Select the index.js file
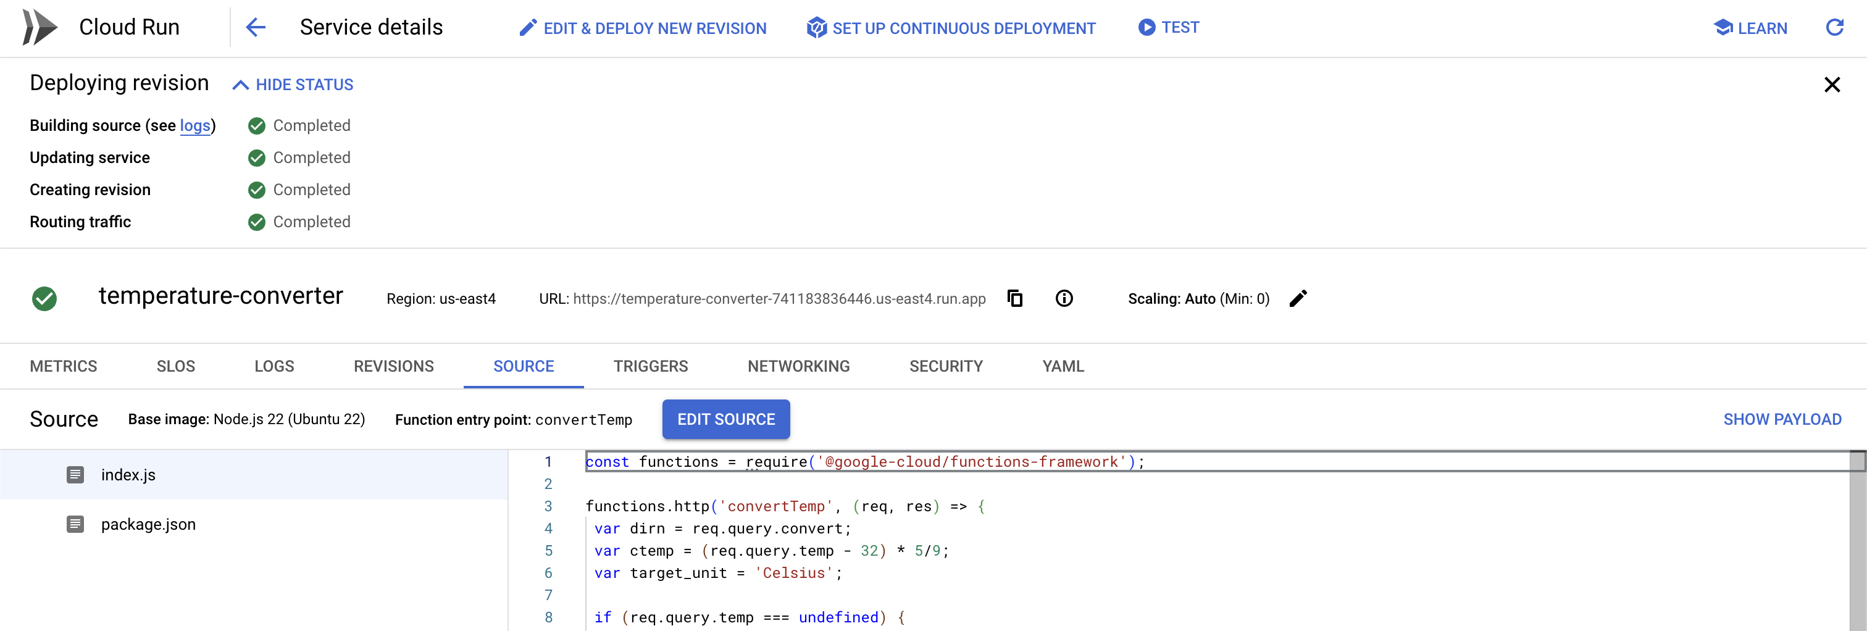1867x631 pixels. coord(254,475)
